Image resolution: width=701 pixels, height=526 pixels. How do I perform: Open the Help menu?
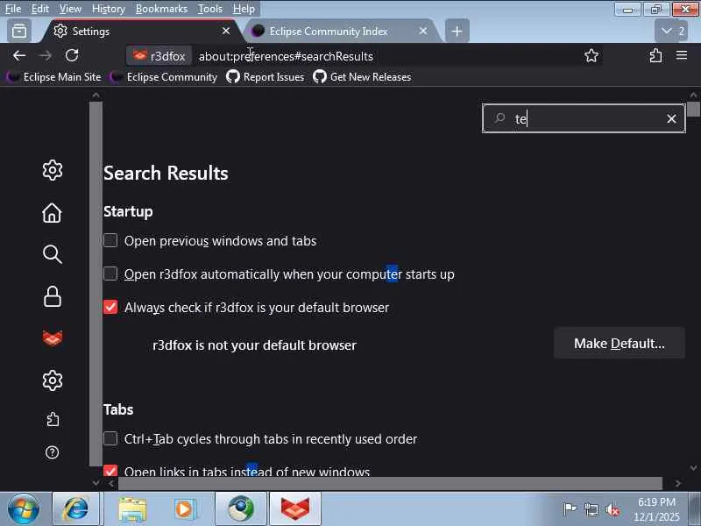pos(244,9)
